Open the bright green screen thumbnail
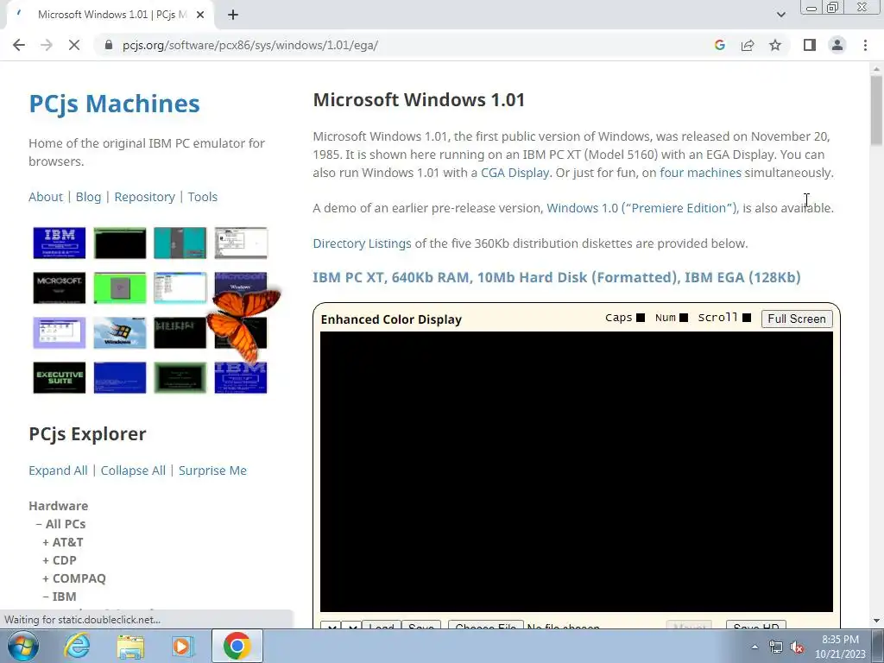Viewport: 884px width, 663px height. tap(119, 287)
